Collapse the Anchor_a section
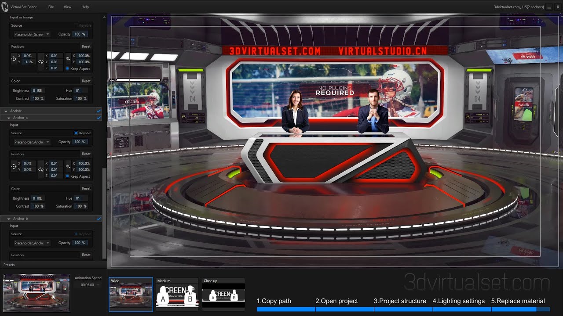This screenshot has width=563, height=316. click(x=9, y=118)
